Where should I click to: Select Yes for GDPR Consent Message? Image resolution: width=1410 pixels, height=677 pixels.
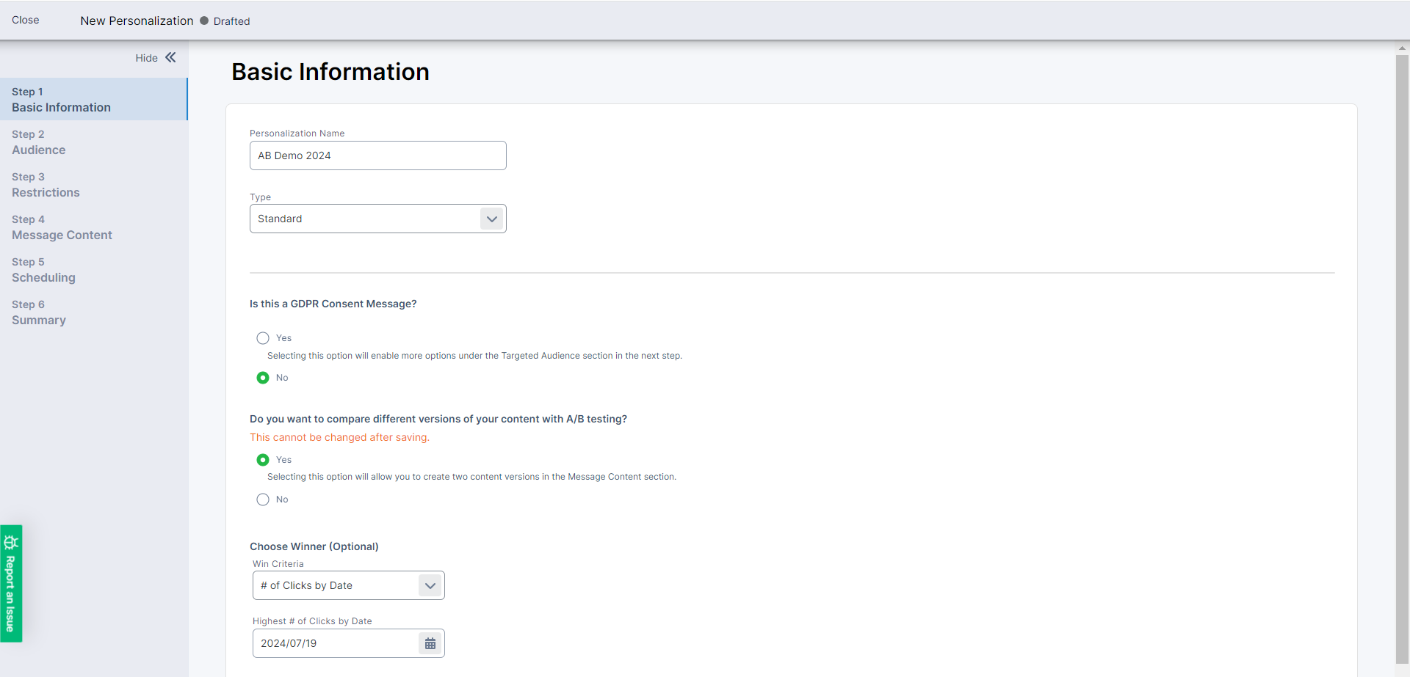coord(263,338)
